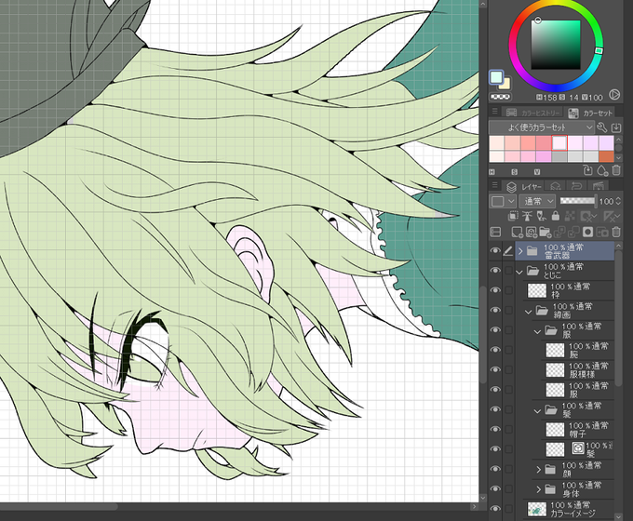Hide the カラーイメージ layer

click(x=495, y=509)
